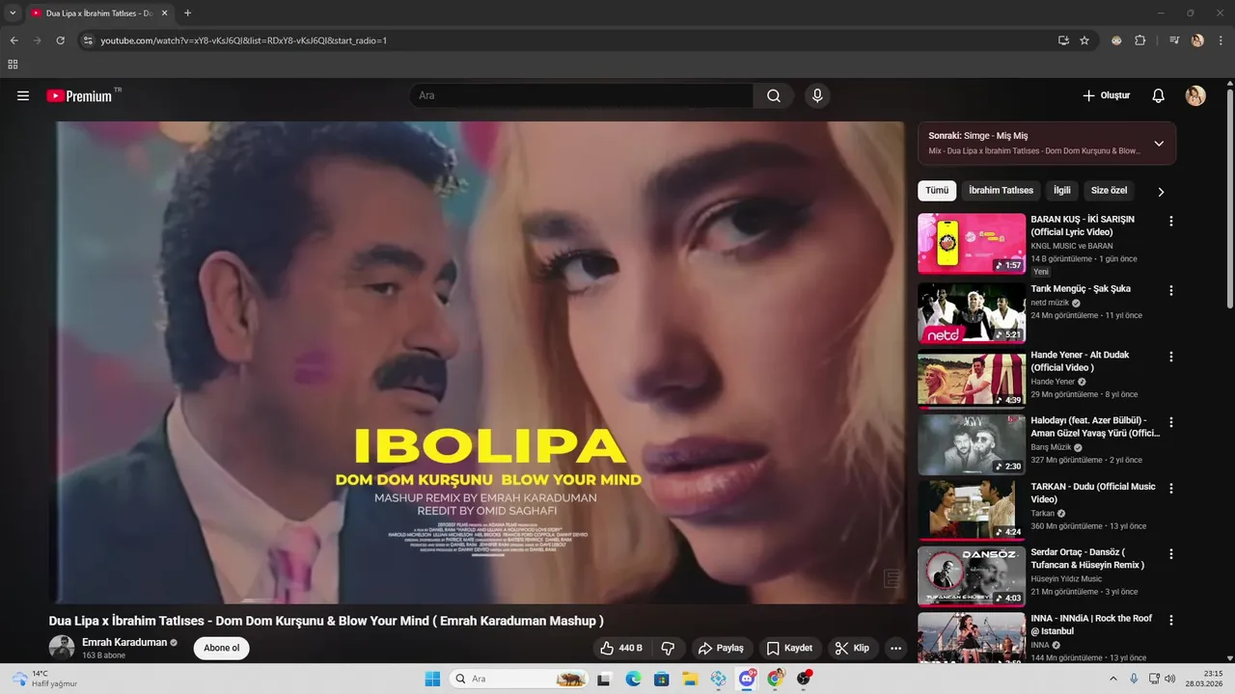
Task: Open Microsoft Store from taskbar
Action: point(661,679)
